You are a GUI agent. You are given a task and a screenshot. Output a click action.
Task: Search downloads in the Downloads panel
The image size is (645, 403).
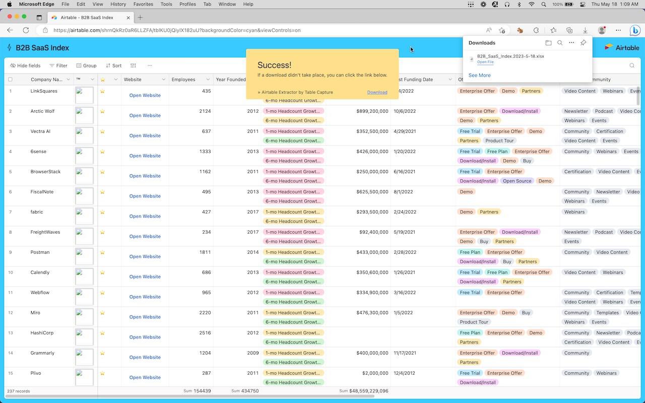pos(560,43)
